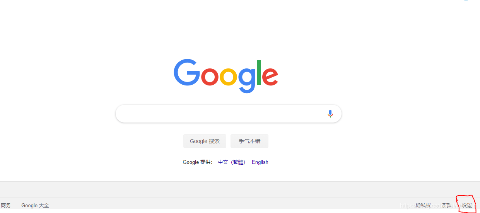Image resolution: width=480 pixels, height=213 pixels.
Task: Click the Google 搜索 button
Action: [x=205, y=141]
